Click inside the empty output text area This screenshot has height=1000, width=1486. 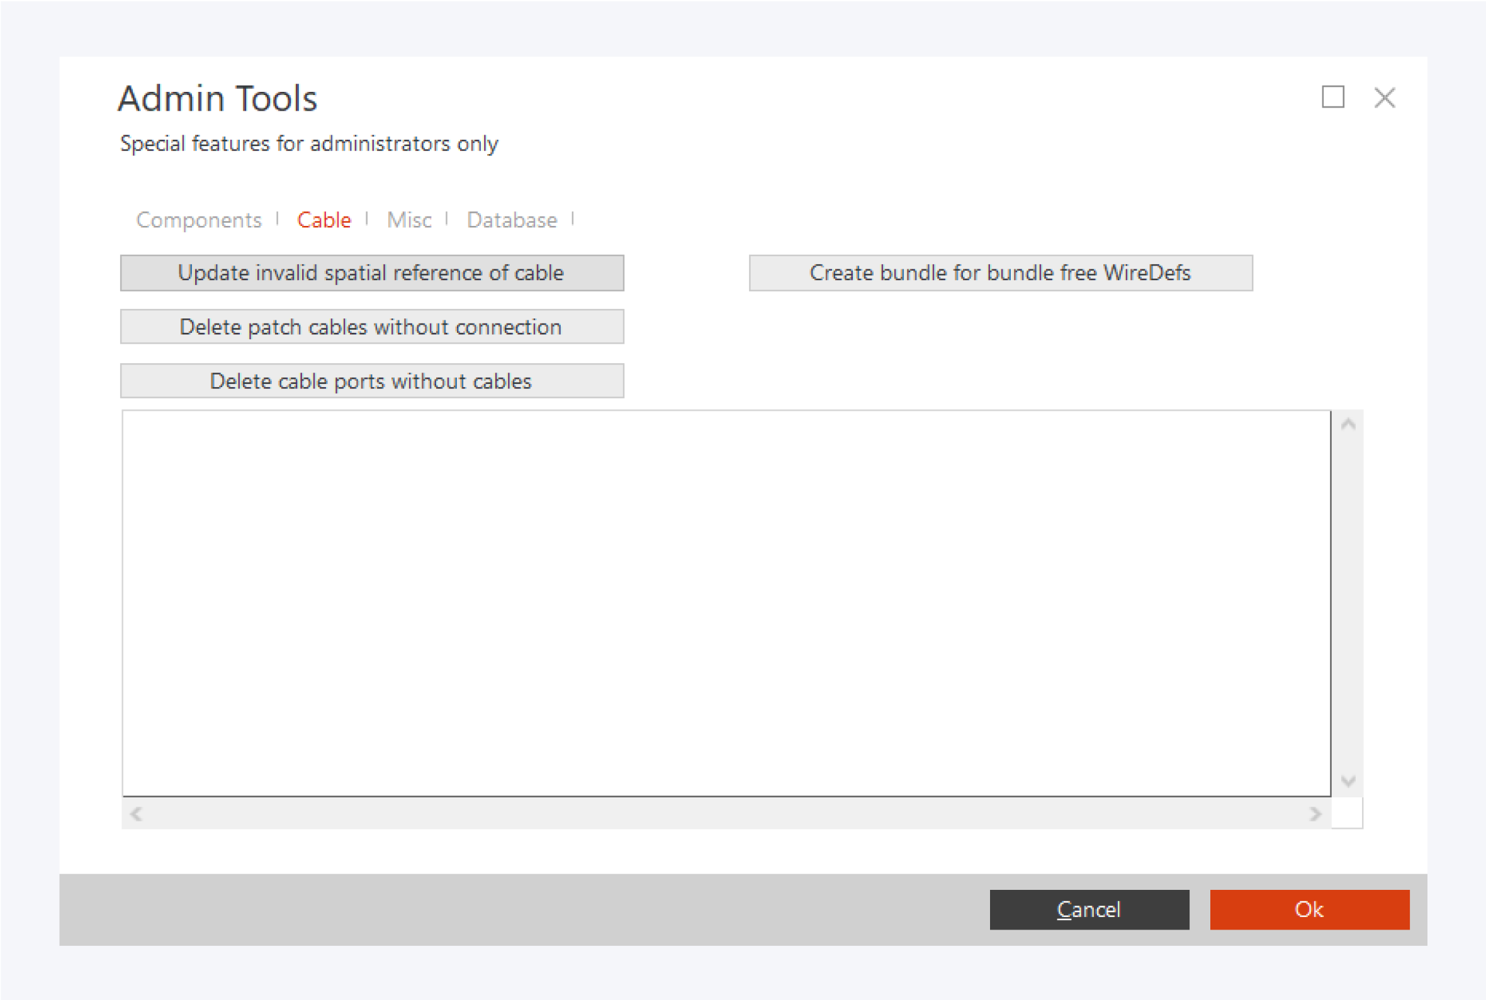(726, 603)
